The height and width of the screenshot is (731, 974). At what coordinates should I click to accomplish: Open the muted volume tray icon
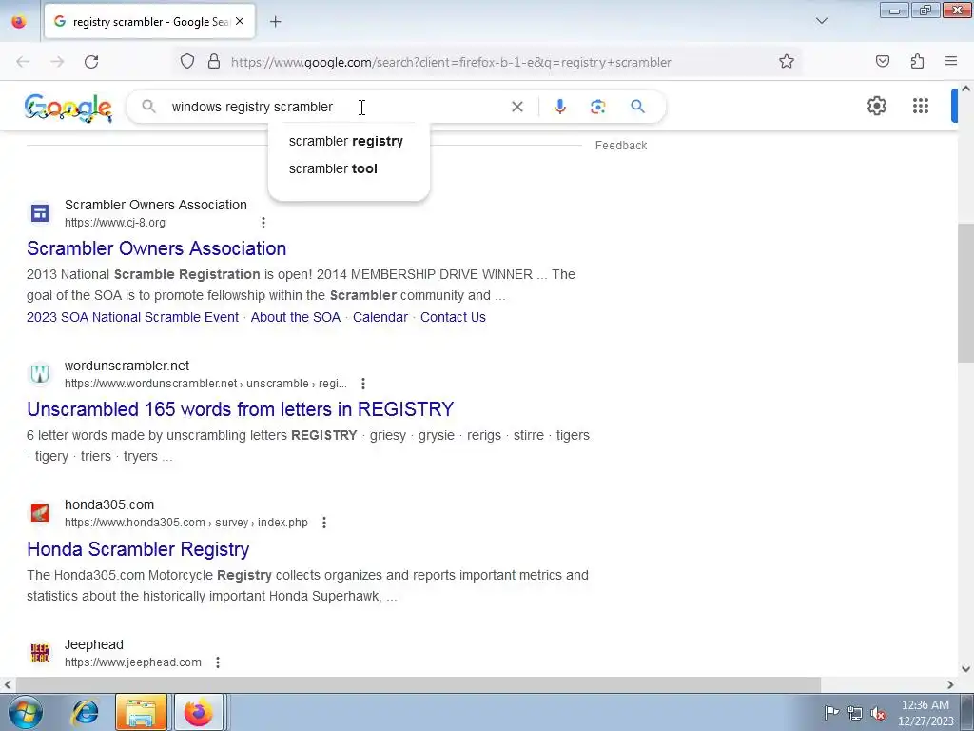pos(878,713)
